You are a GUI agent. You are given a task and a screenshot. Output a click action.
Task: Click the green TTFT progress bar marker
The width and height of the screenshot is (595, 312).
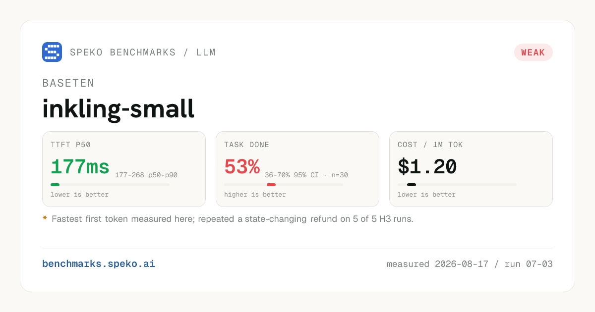[x=55, y=185]
